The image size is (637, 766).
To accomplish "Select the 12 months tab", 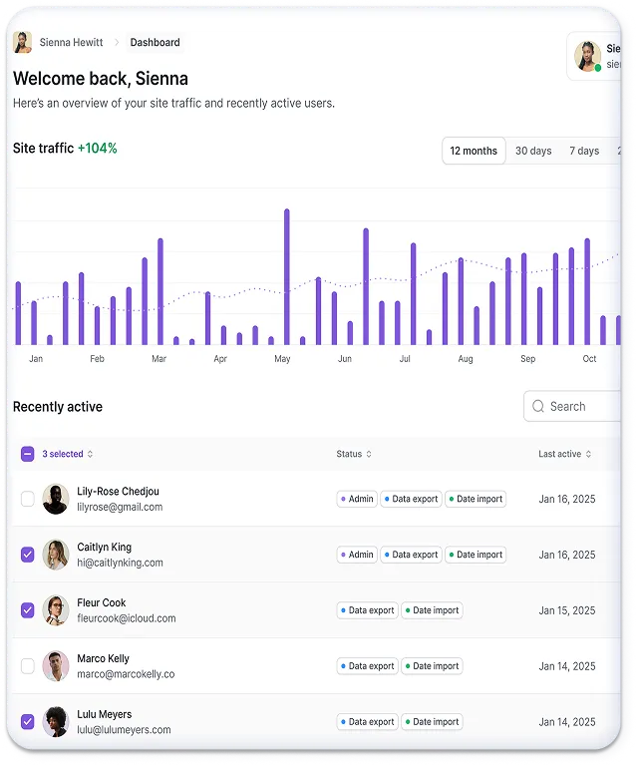I will [x=474, y=151].
